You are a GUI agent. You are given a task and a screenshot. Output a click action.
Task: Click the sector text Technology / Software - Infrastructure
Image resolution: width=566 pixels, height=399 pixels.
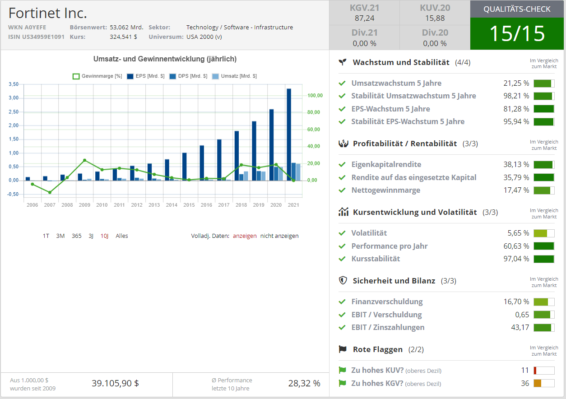240,28
